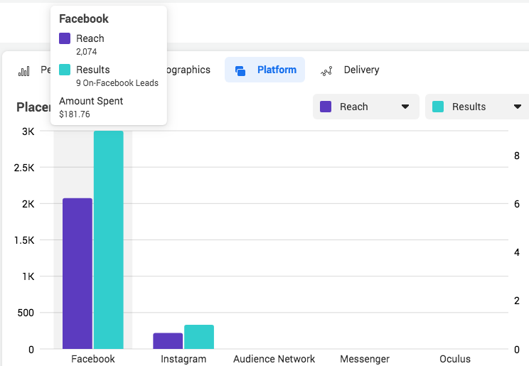Click the purple swatch in Reach selector
Viewport: 529px width, 366px height.
(326, 107)
